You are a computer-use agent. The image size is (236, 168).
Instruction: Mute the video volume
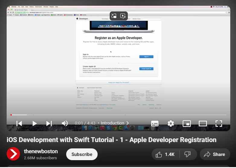[x=65, y=123]
